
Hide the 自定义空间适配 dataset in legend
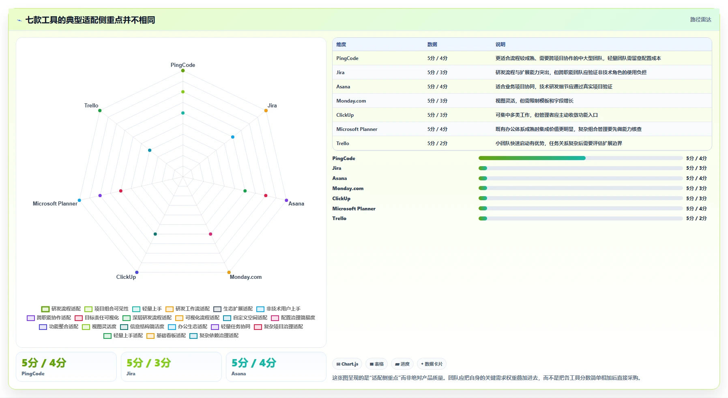pos(245,318)
